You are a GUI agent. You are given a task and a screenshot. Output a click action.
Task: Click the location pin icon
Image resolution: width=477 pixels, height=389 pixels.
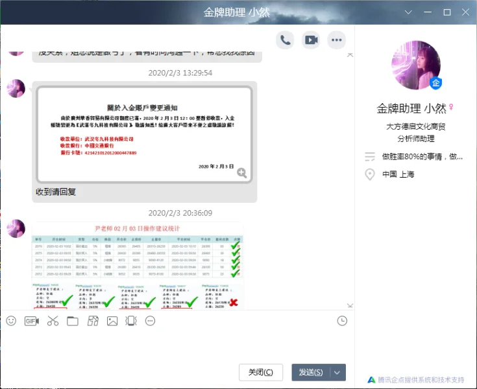point(370,174)
